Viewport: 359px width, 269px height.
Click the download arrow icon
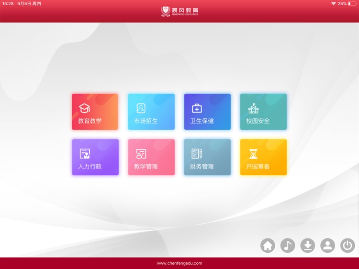point(307,246)
